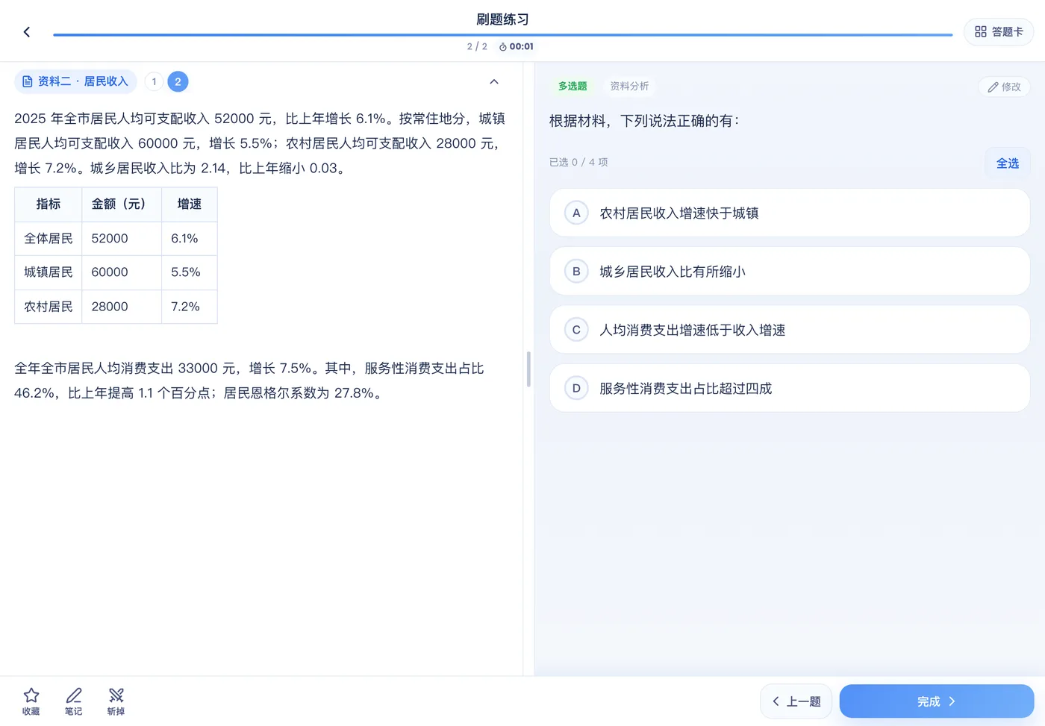The width and height of the screenshot is (1045, 726).
Task: Go to previous question with 上一题
Action: 796,701
